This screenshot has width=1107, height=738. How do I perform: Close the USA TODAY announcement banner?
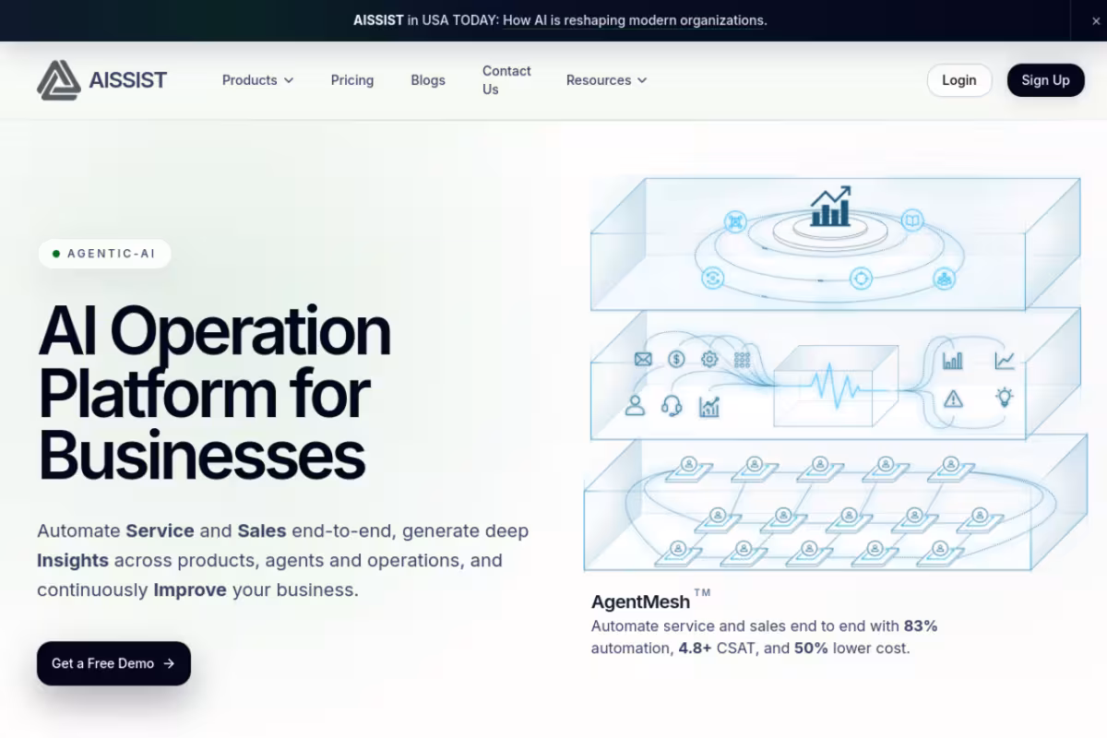[1096, 20]
